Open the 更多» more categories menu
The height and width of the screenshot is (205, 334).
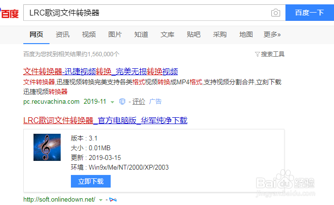pos(272,34)
